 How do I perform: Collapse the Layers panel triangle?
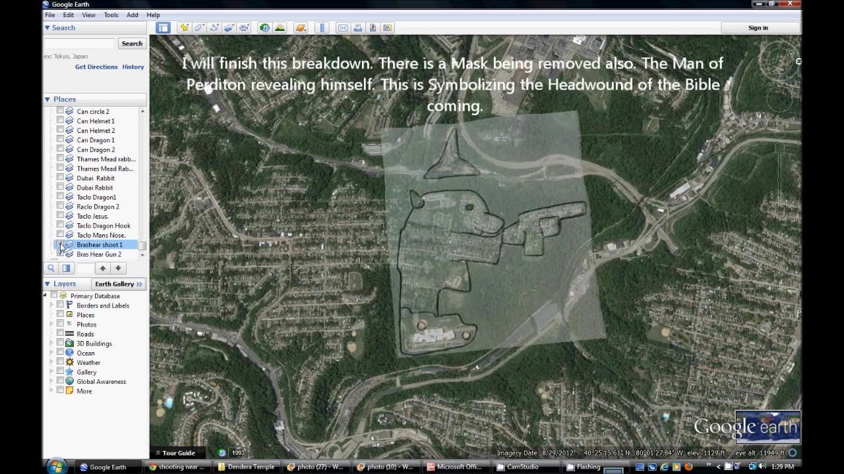pos(47,284)
